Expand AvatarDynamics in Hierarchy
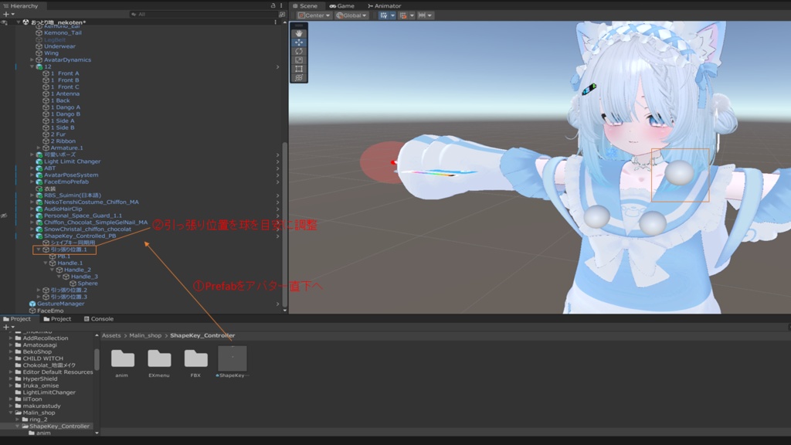This screenshot has height=445, width=791. (x=32, y=59)
